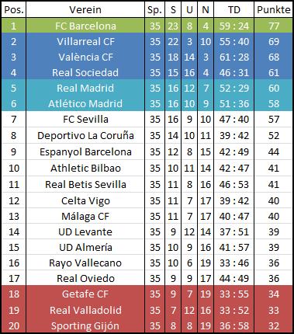Select Deportivo La Coruña cell
Image resolution: width=294 pixels, height=334 pixels.
coord(85,135)
